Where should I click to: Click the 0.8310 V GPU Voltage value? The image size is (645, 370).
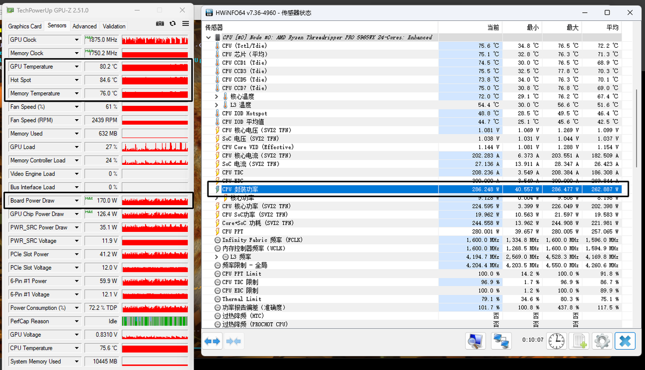point(101,335)
